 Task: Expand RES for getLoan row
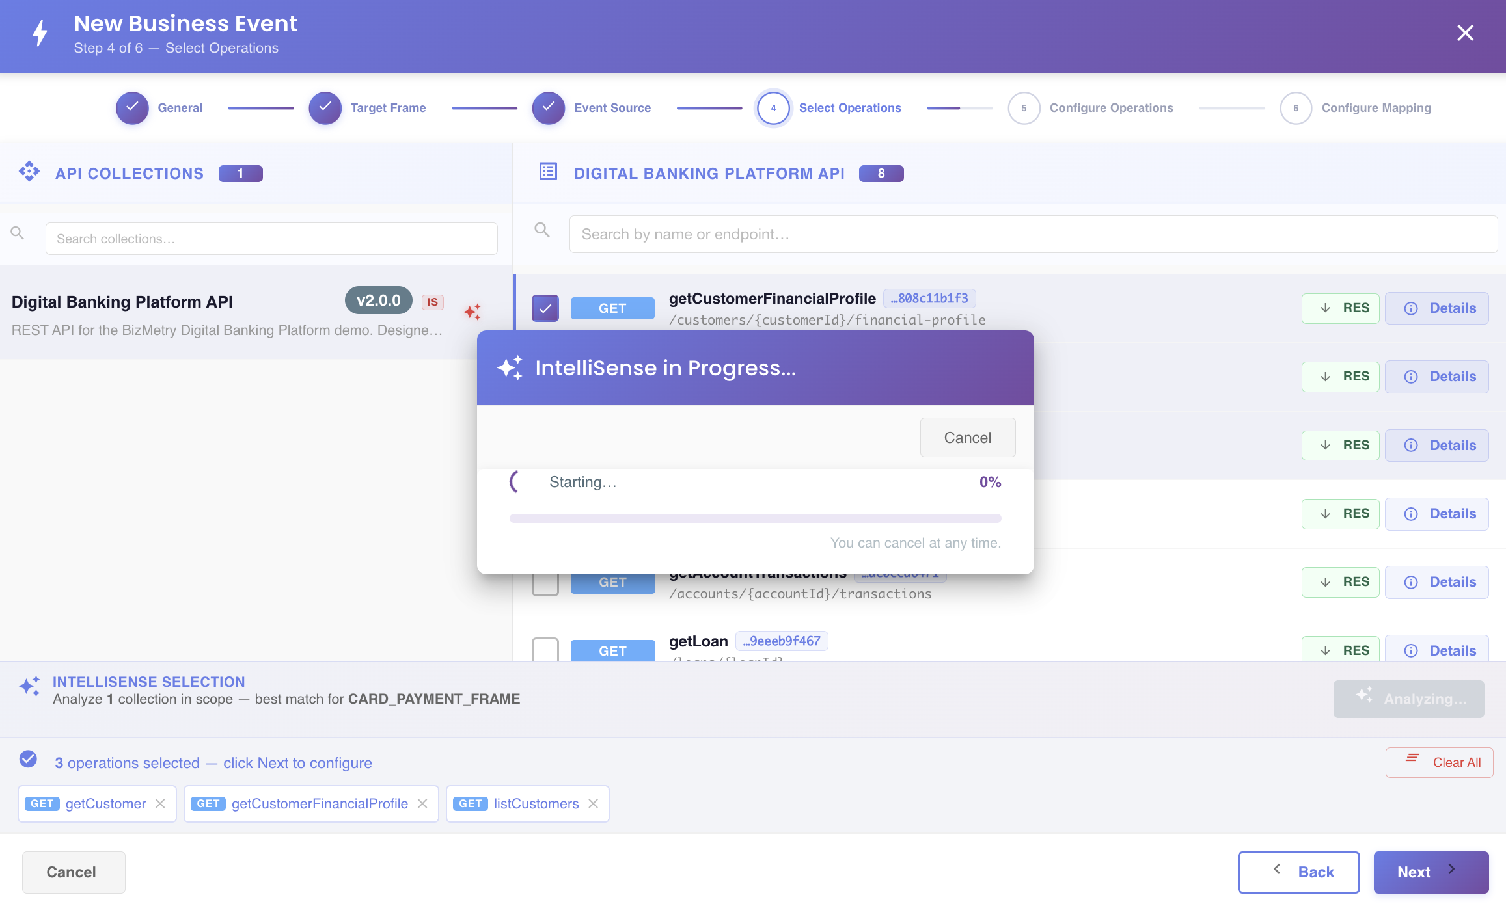[x=1341, y=650]
